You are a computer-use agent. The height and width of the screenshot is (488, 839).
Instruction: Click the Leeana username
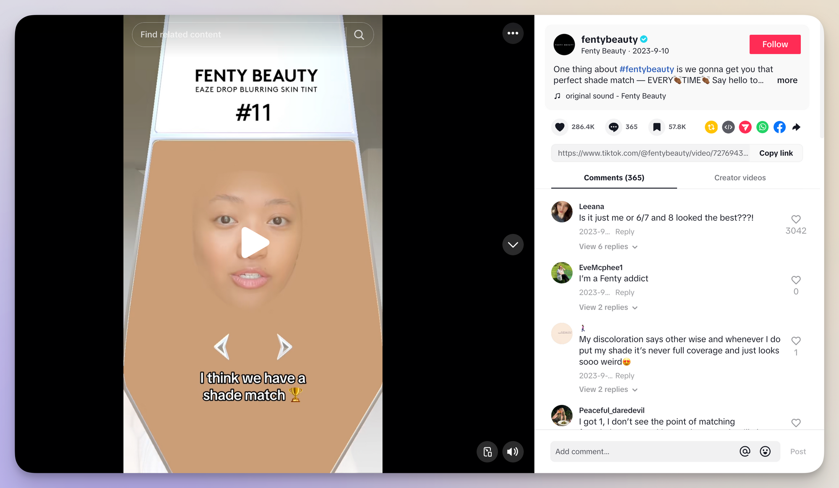(591, 206)
